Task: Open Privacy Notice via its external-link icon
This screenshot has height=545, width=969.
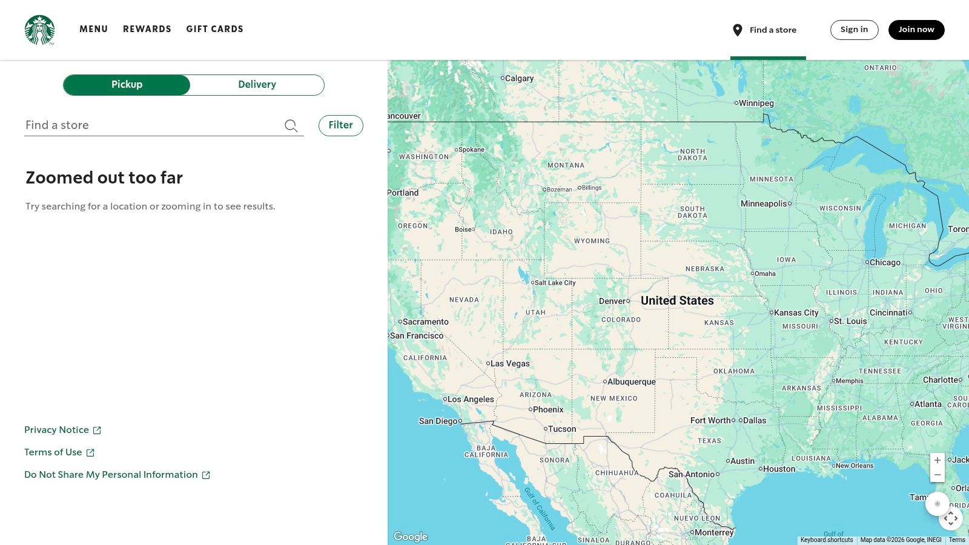Action: tap(97, 430)
